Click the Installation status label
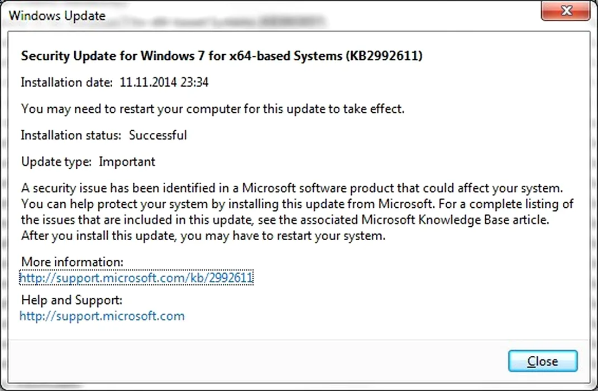Viewport: 598px width, 391px height. (71, 135)
